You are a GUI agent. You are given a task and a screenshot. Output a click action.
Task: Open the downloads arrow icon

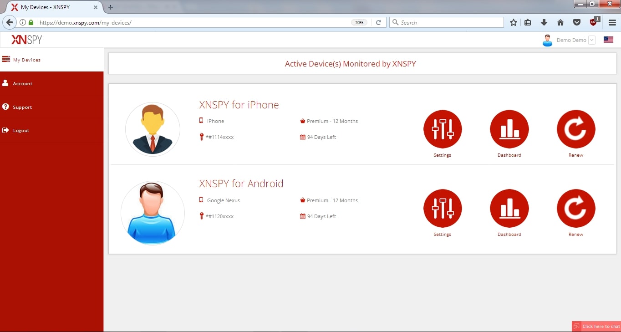point(544,22)
